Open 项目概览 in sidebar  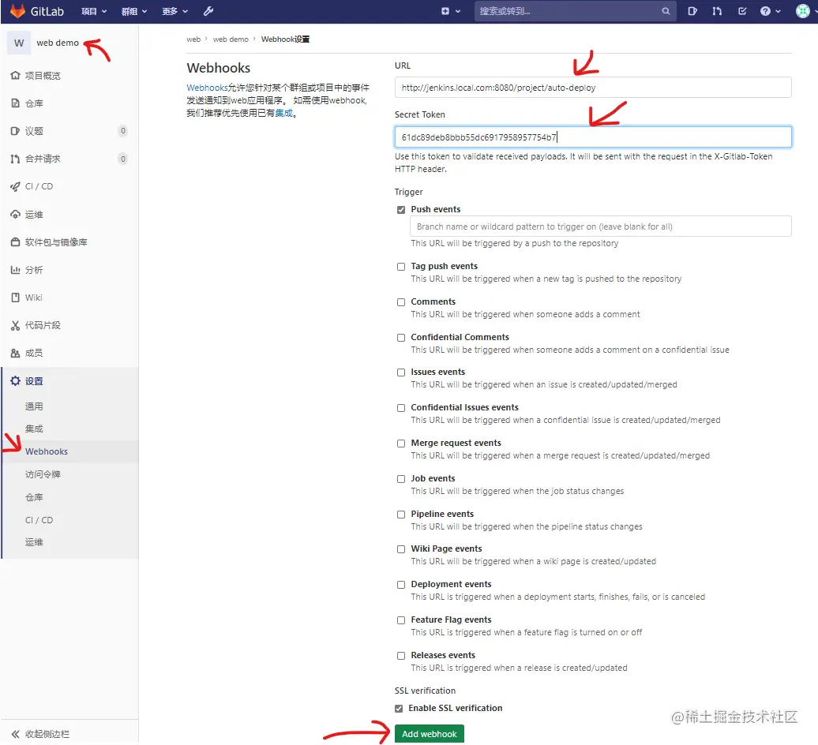click(x=43, y=76)
